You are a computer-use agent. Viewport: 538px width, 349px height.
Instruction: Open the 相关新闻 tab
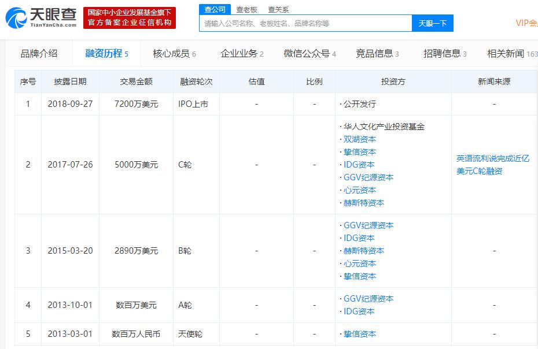(513, 54)
